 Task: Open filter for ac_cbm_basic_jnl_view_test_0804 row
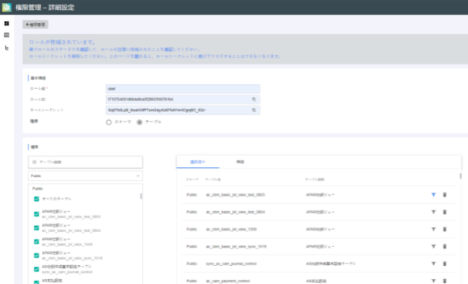(x=433, y=212)
